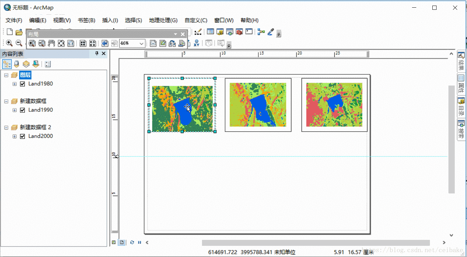This screenshot has width=467, height=257.
Task: Expand the Land2000 layer legend
Action: 14,136
